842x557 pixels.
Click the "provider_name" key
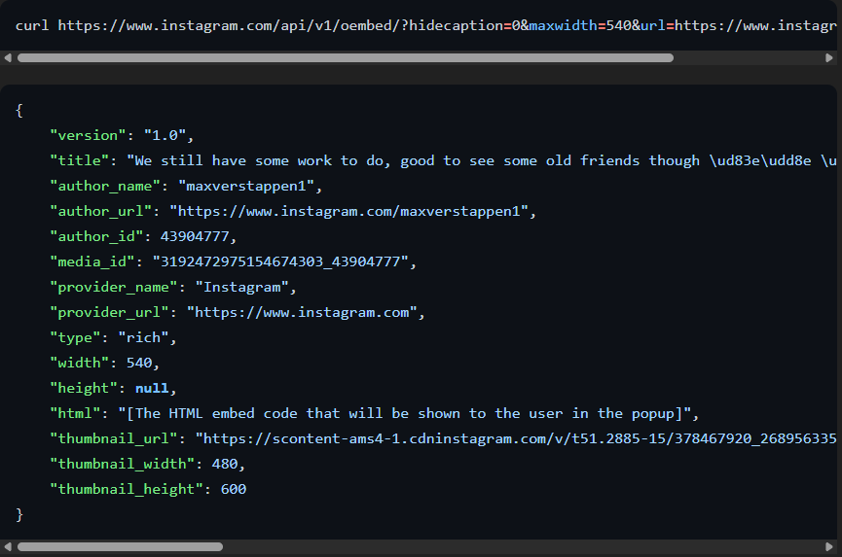[113, 287]
